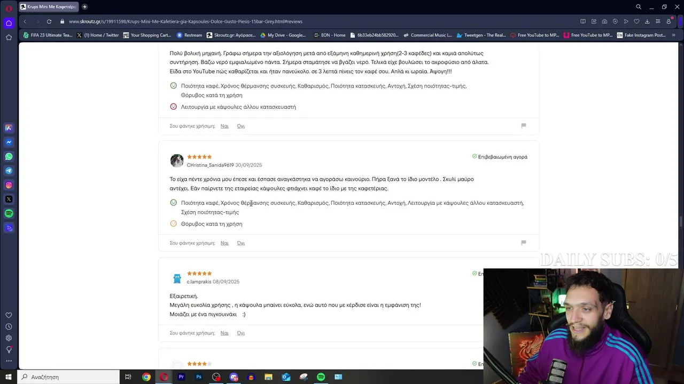Open Spotify from the taskbar
This screenshot has width=684, height=384.
[321, 377]
